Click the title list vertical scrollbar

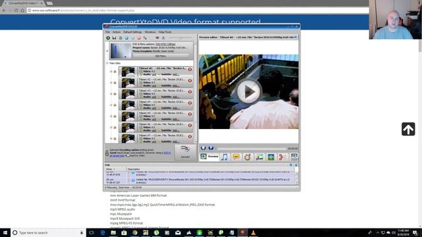[x=196, y=92]
